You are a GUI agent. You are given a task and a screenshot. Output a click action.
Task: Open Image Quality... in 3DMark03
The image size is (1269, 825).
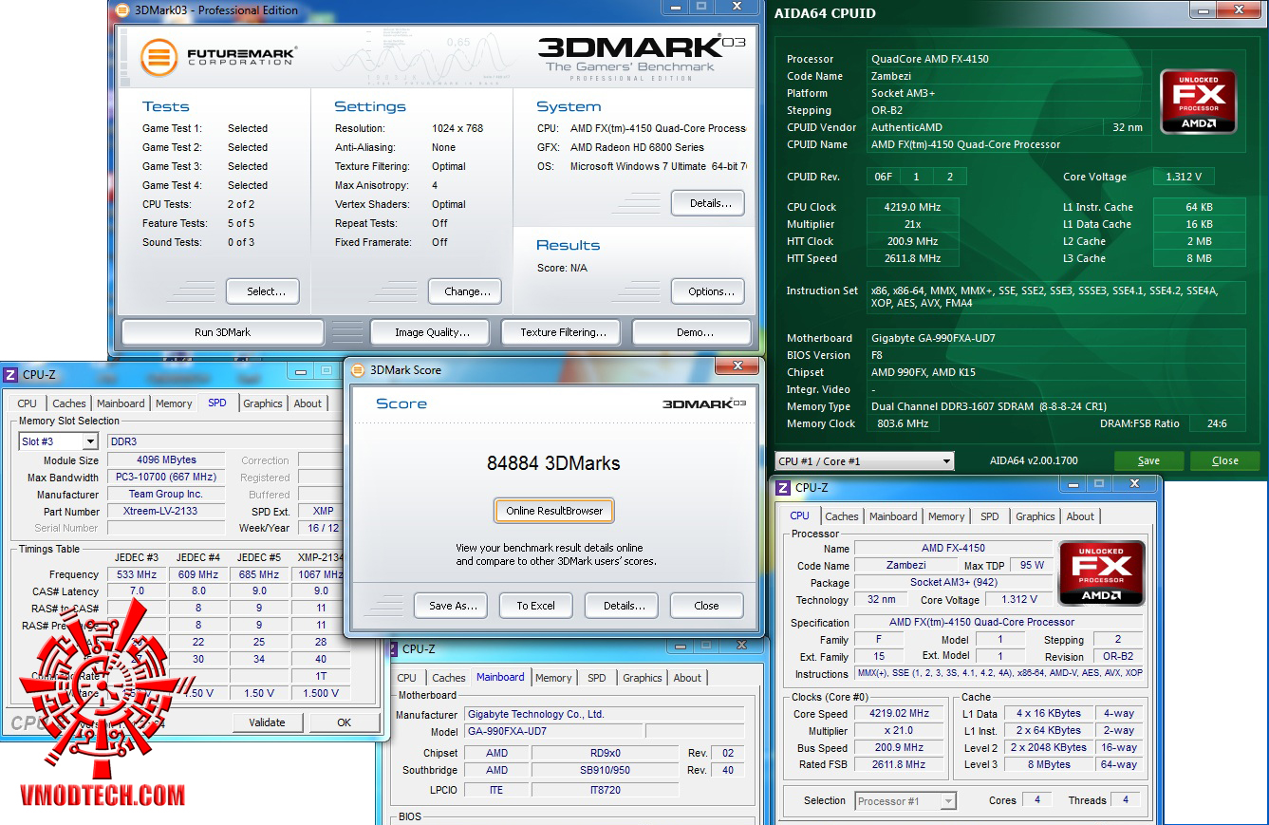[432, 332]
